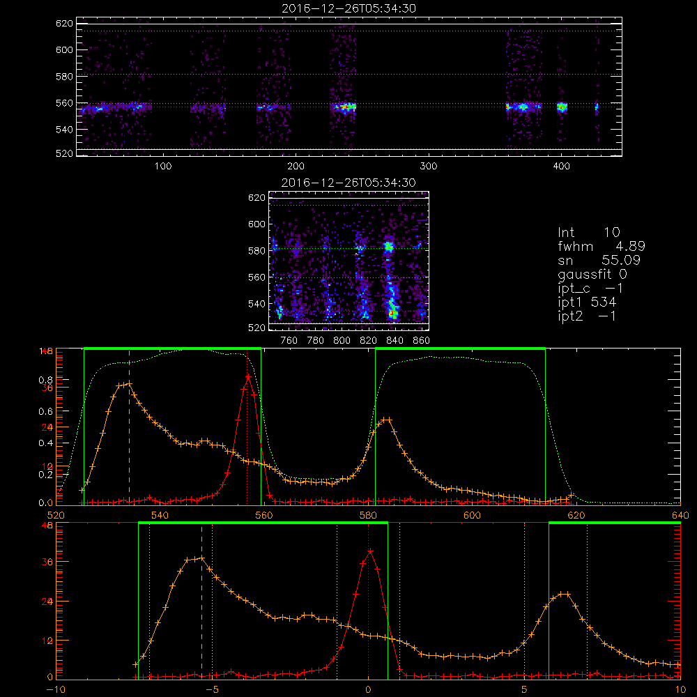Click the 840 tick label under the small spectrogram

click(x=395, y=341)
